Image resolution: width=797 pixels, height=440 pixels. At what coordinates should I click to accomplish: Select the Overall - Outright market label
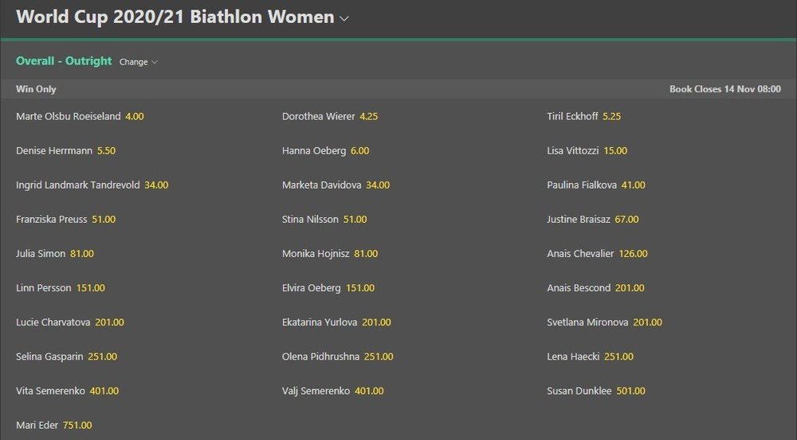64,61
